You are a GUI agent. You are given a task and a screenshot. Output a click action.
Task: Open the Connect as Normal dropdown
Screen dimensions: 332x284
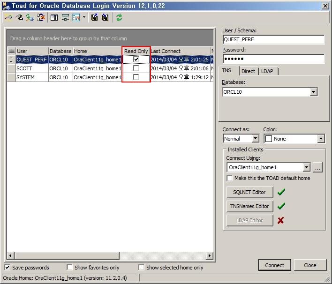point(256,139)
